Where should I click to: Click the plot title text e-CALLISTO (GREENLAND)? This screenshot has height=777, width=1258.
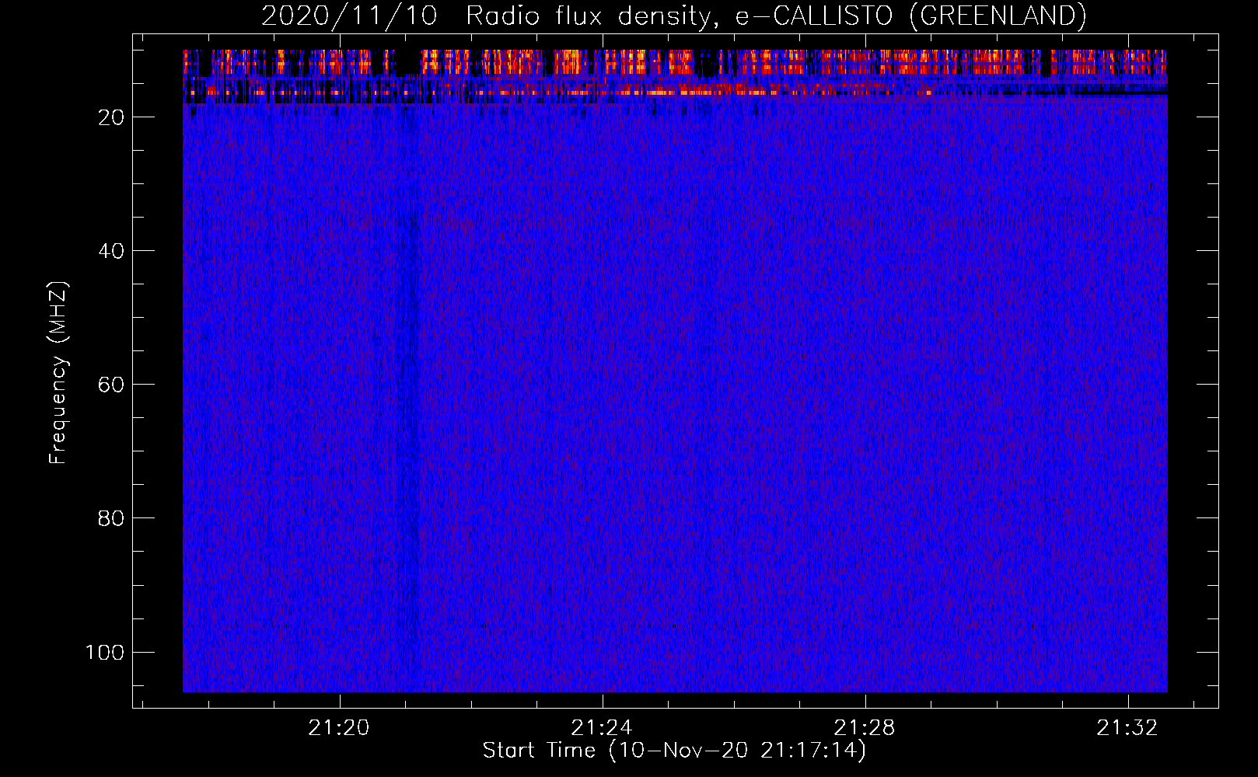[x=910, y=16]
